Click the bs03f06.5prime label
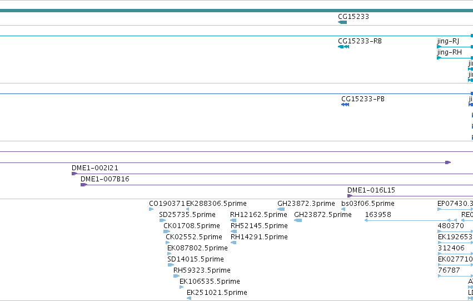Image resolution: width=473 pixels, height=301 pixels. (368, 204)
